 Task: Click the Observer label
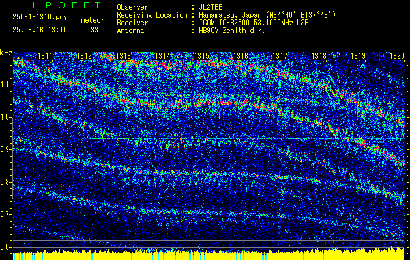click(x=132, y=7)
